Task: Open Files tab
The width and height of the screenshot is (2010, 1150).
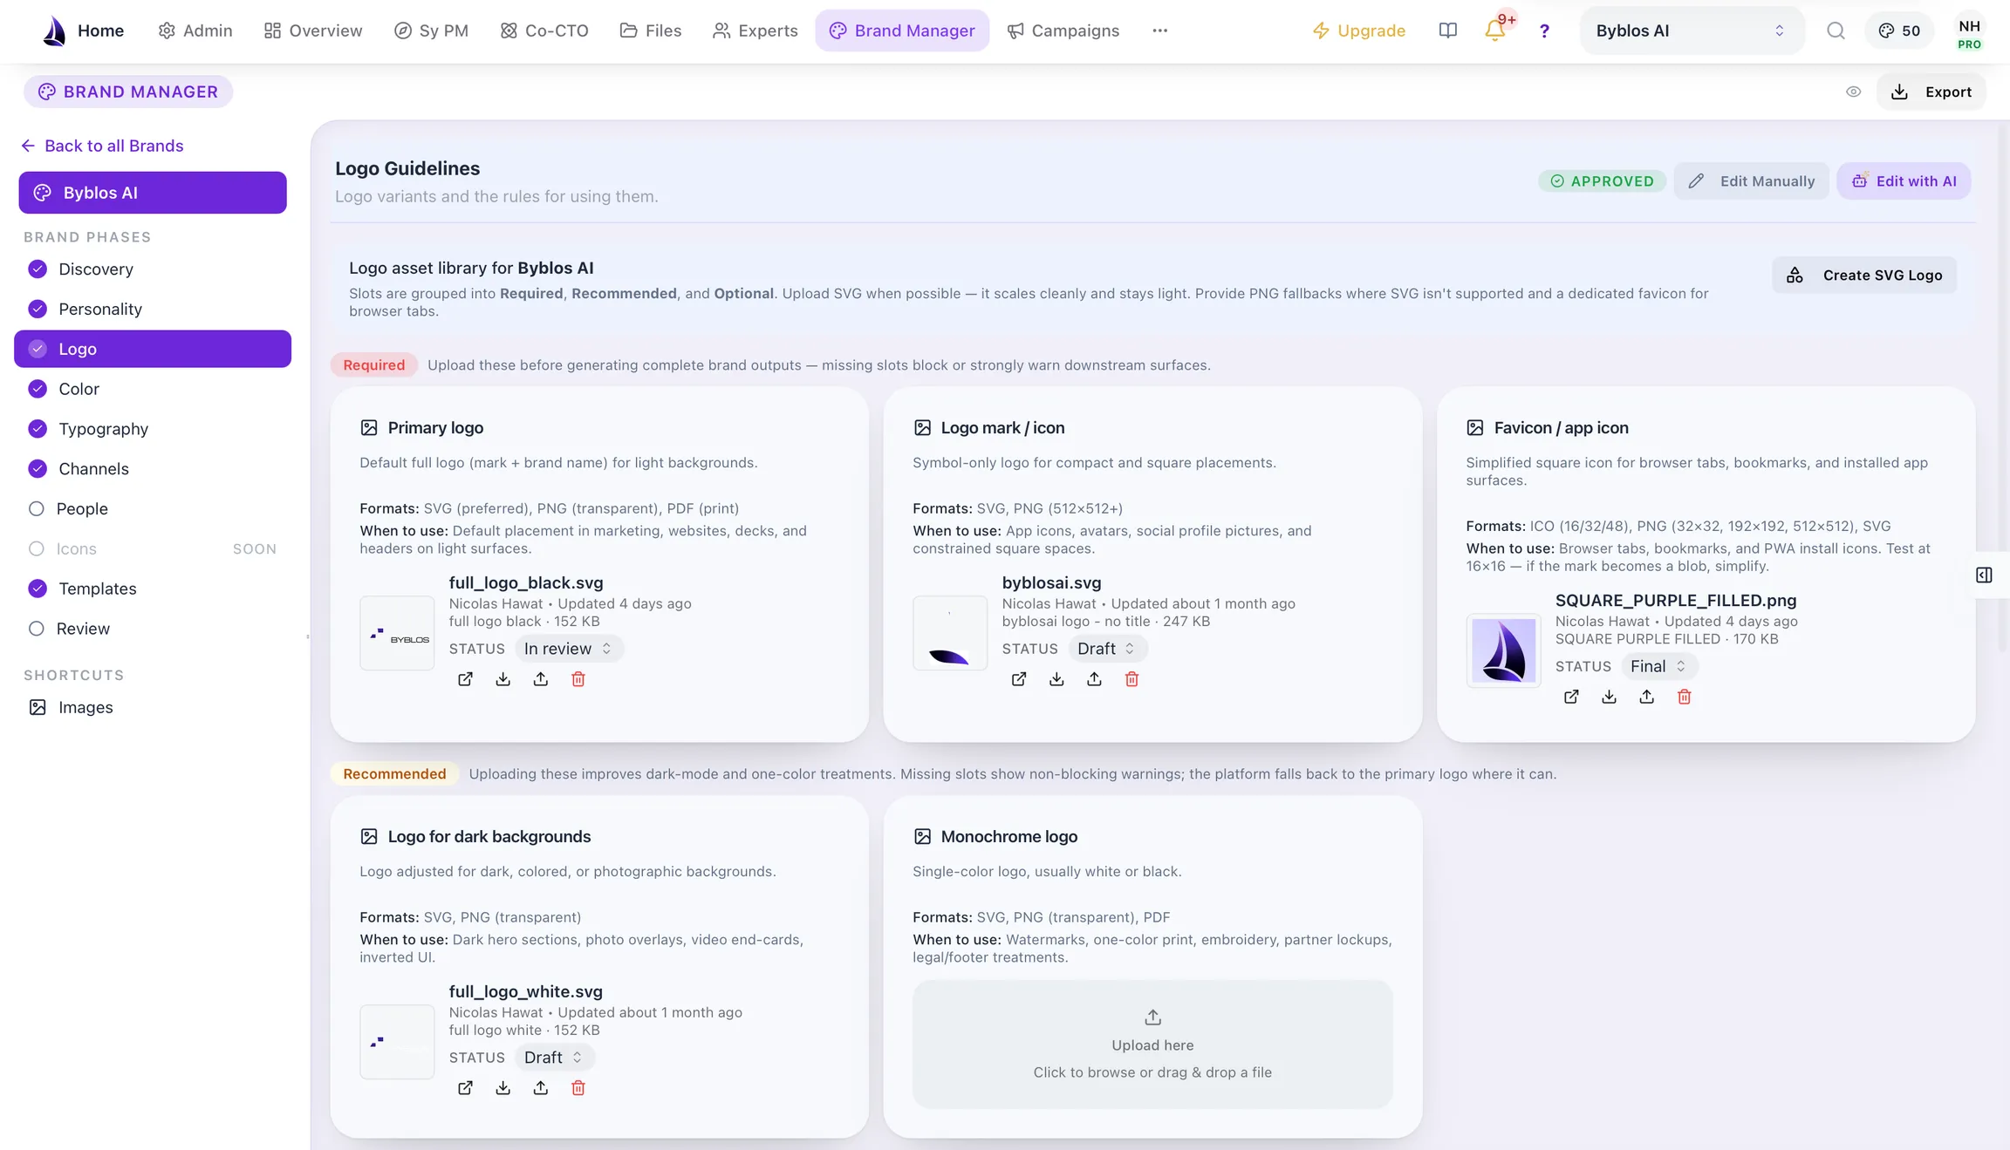Action: pos(651,31)
